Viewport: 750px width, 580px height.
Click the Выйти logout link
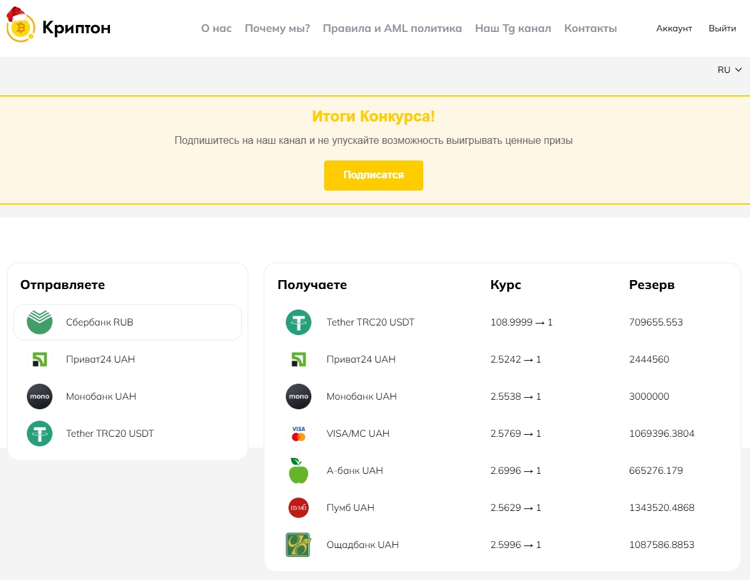tap(722, 28)
